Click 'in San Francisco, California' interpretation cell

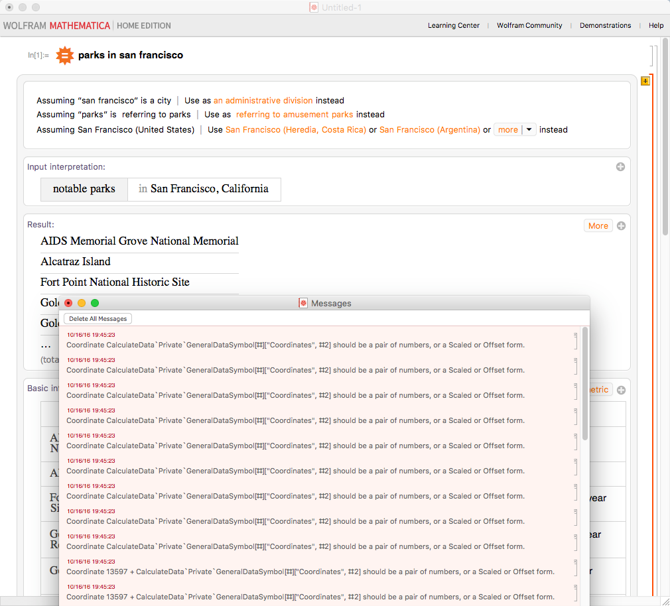204,189
